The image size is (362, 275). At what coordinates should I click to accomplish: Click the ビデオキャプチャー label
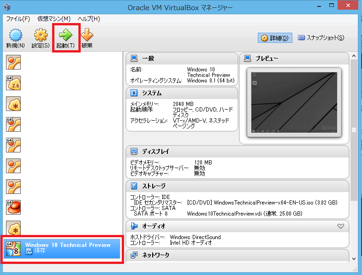point(149,174)
